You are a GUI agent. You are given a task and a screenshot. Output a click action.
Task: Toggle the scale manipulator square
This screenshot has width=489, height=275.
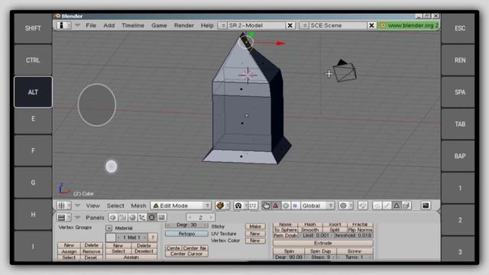[x=295, y=205]
